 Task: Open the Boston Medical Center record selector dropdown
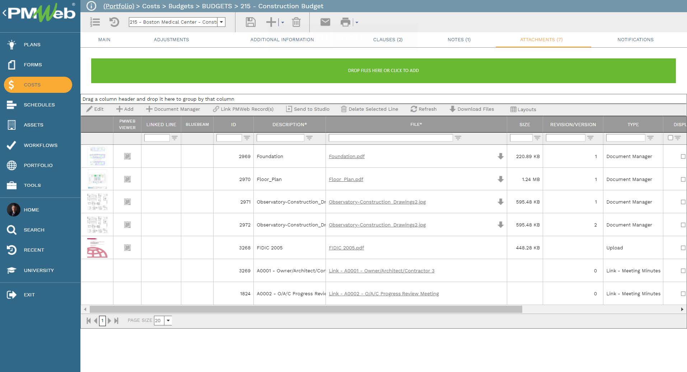pos(222,22)
